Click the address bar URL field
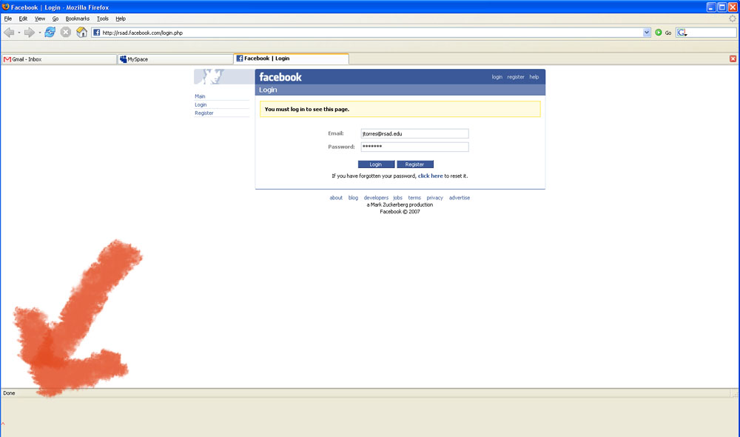This screenshot has height=437, width=740. click(371, 33)
